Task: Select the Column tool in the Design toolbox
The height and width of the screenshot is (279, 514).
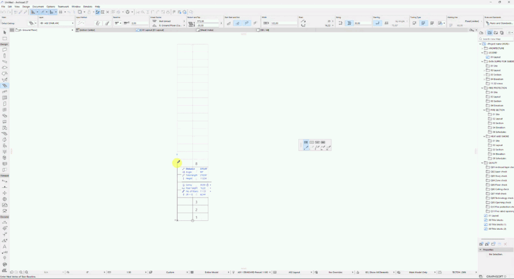Action: pyautogui.click(x=5, y=55)
